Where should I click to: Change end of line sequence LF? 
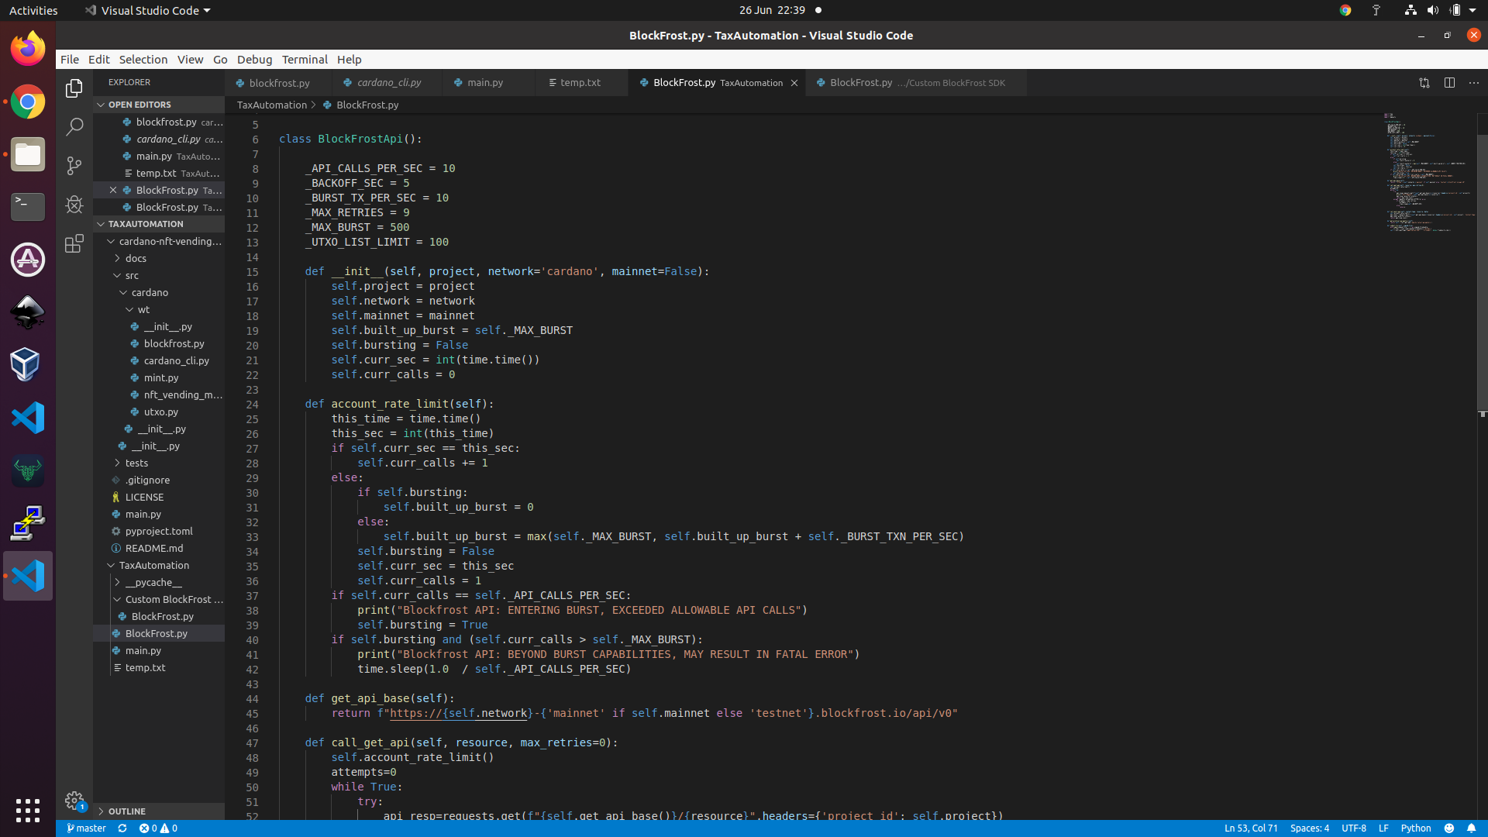1383,828
